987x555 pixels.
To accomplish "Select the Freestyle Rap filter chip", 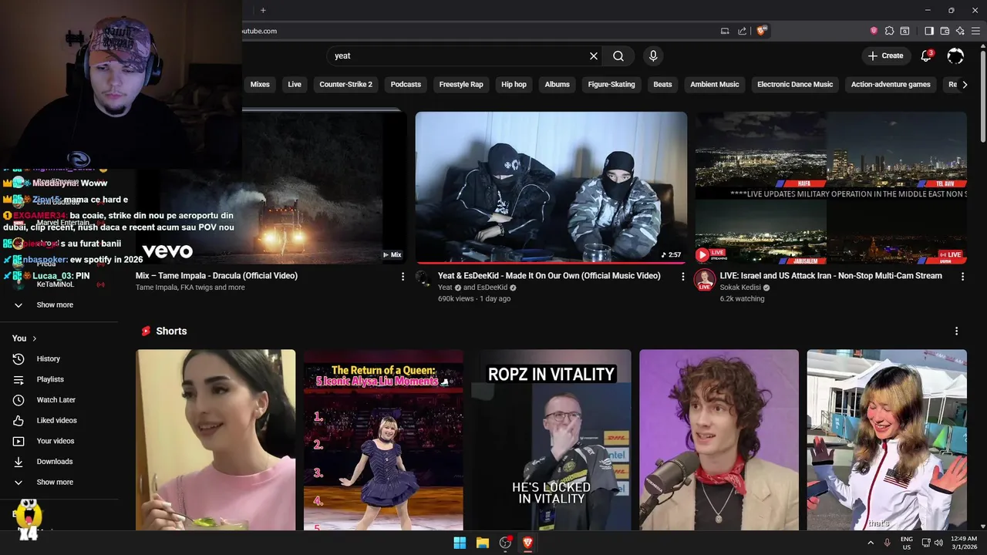I will [461, 84].
